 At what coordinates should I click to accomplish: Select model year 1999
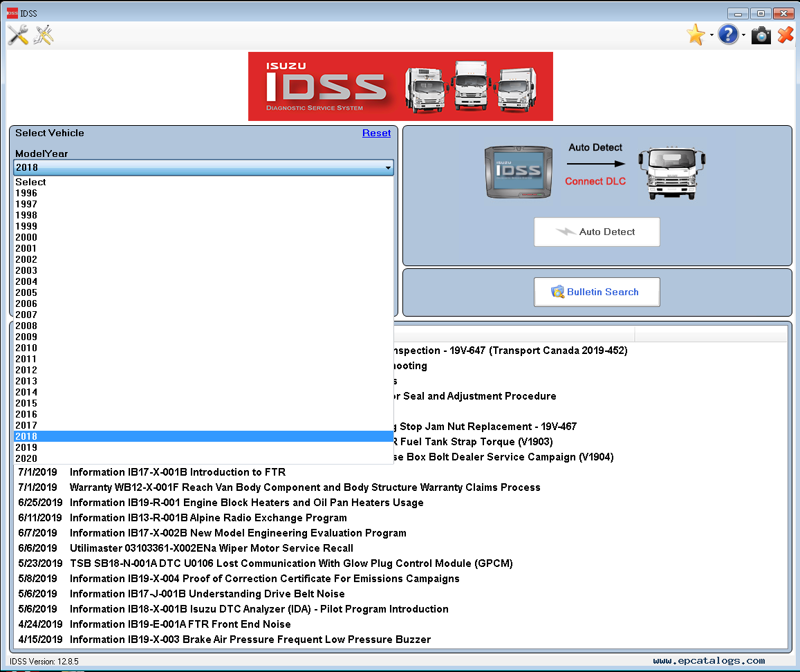click(x=203, y=226)
